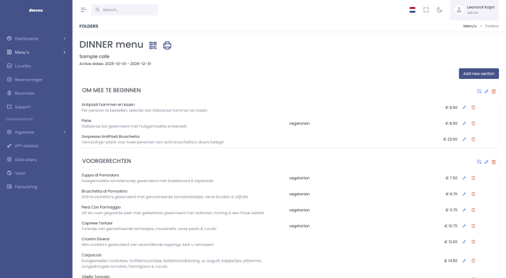This screenshot has height=278, width=506.
Task: Delete the OM MEE TE BEGINNEN section
Action: click(x=494, y=92)
